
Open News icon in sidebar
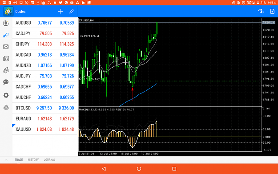[x=6, y=59]
